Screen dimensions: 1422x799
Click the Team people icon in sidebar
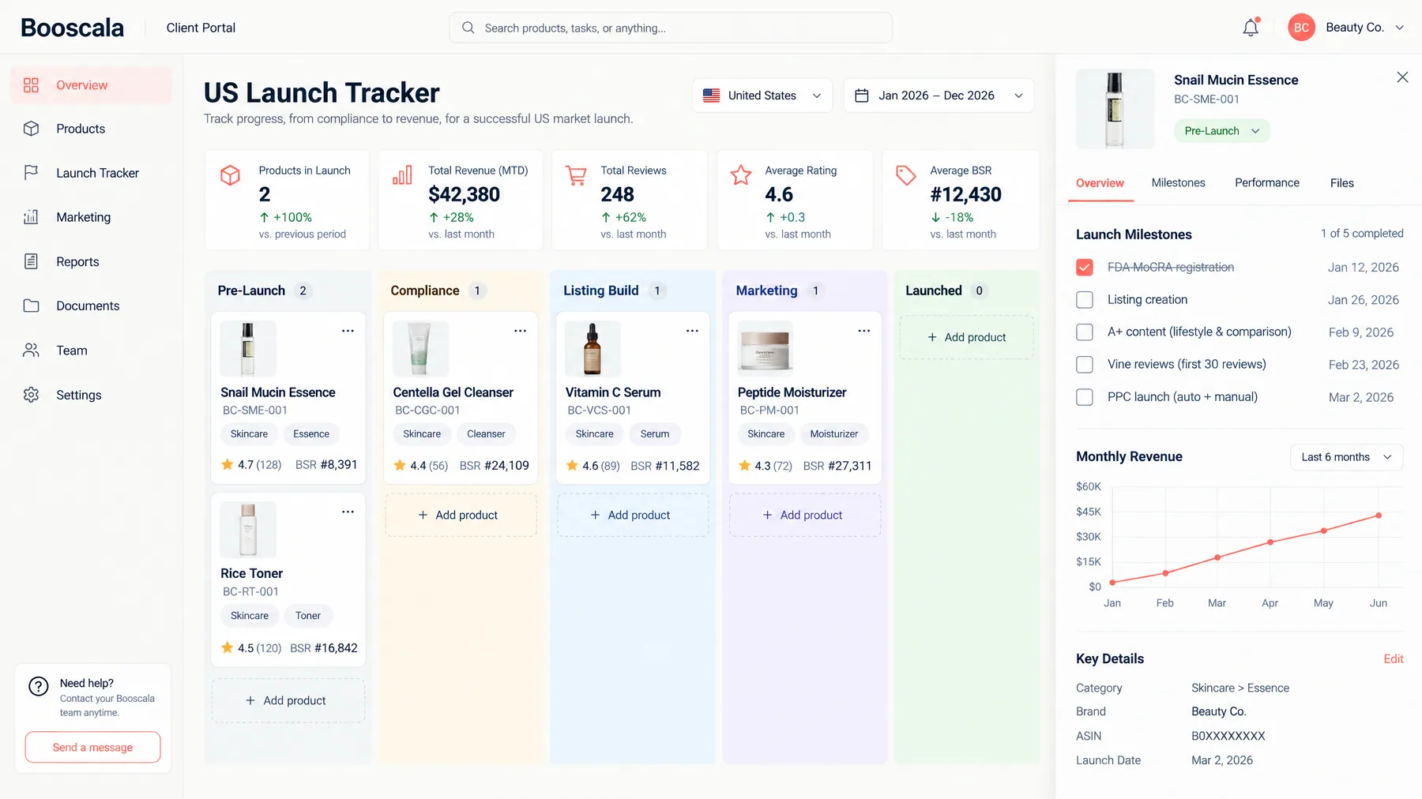pos(31,350)
